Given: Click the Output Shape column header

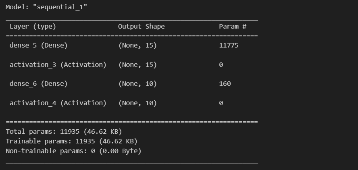Looking at the screenshot, I should coord(142,27).
